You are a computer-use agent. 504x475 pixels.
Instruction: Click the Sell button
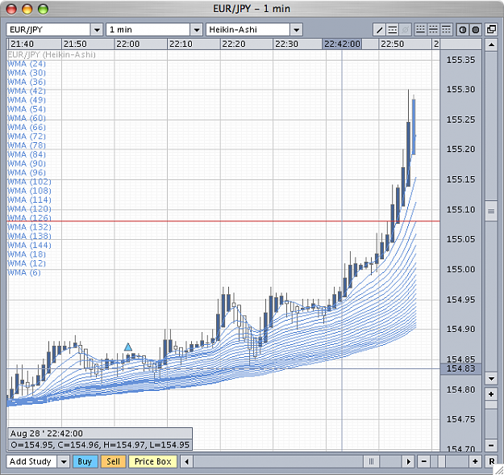point(113,462)
